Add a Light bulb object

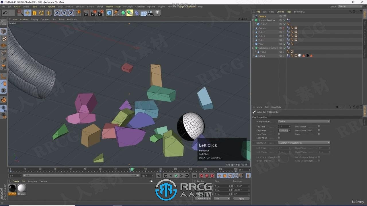pyautogui.click(x=157, y=13)
